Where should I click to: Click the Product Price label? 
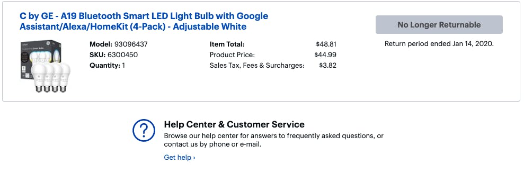(232, 55)
